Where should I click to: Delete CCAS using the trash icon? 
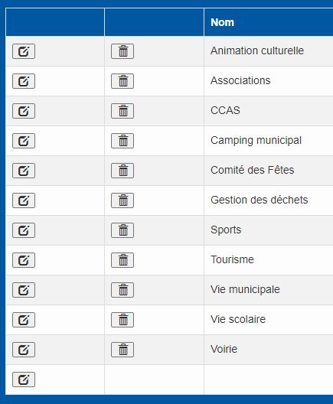pyautogui.click(x=122, y=111)
